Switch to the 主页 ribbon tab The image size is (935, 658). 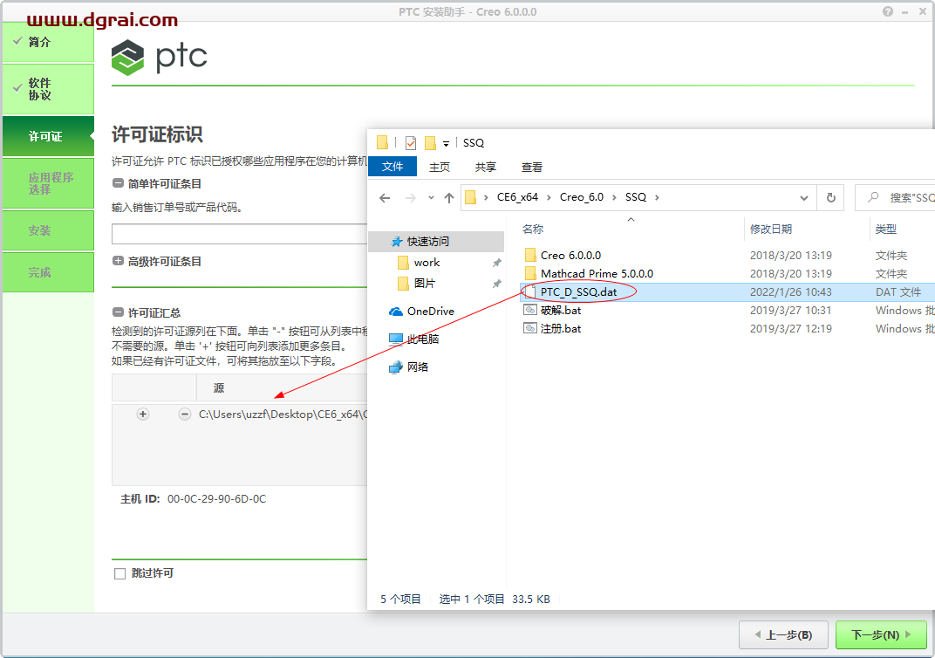pos(440,167)
